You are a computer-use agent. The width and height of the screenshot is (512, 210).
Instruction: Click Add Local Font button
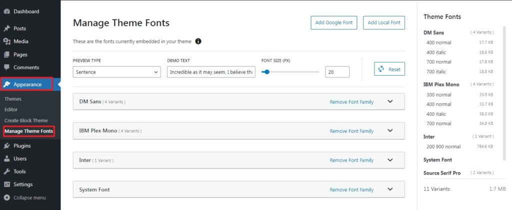[x=384, y=23]
